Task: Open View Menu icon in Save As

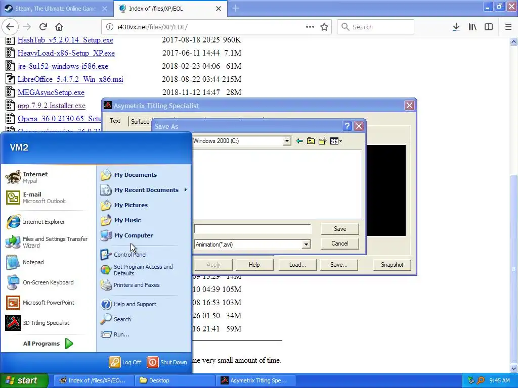Action: click(336, 141)
